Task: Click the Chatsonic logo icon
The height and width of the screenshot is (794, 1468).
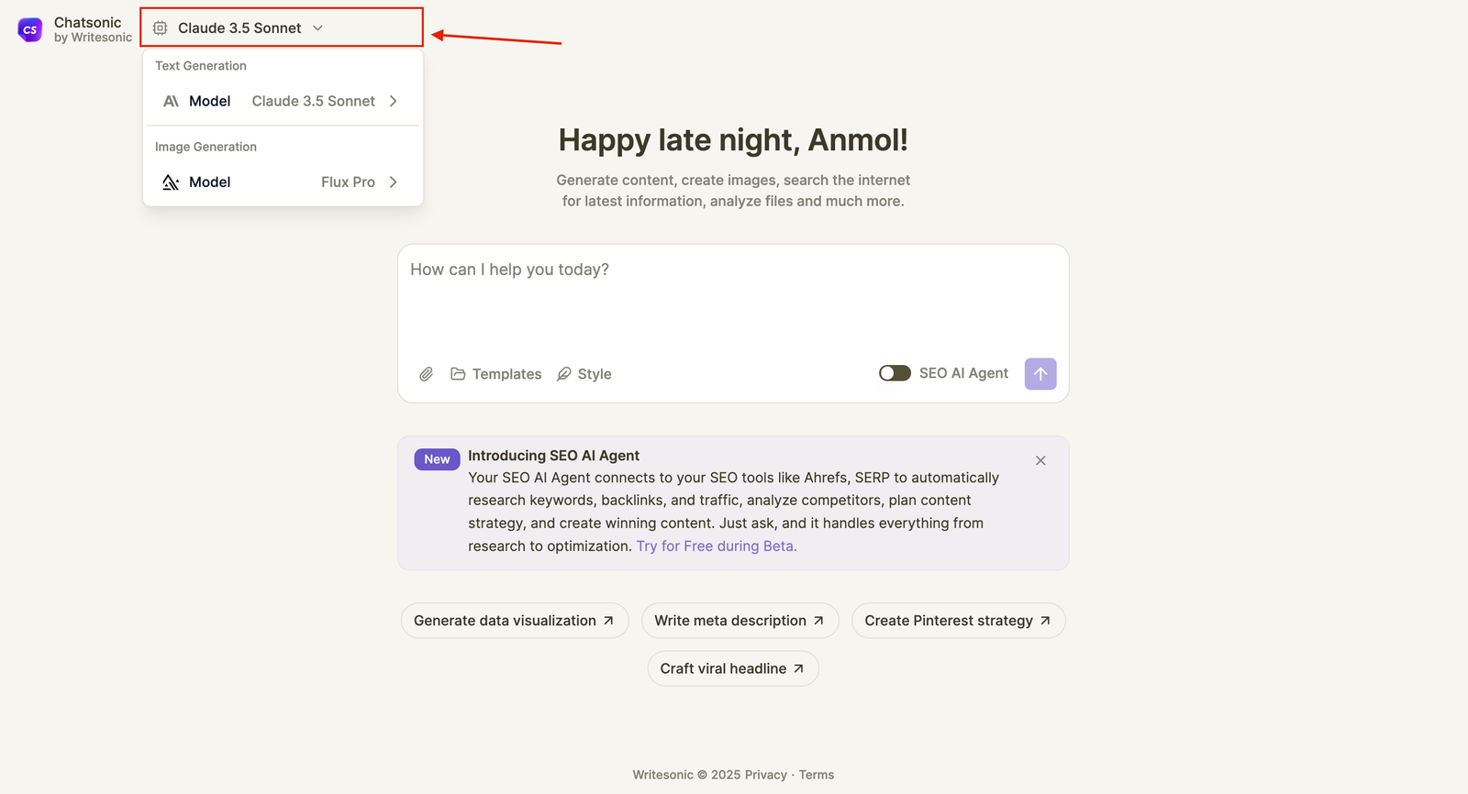Action: pyautogui.click(x=30, y=29)
